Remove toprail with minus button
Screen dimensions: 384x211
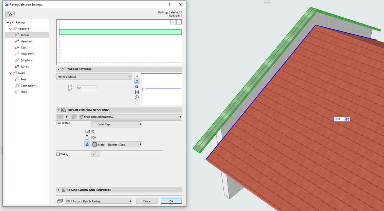click(x=179, y=22)
